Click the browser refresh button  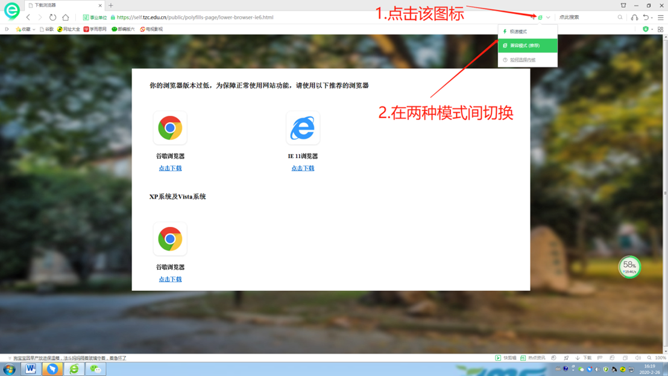pyautogui.click(x=52, y=18)
